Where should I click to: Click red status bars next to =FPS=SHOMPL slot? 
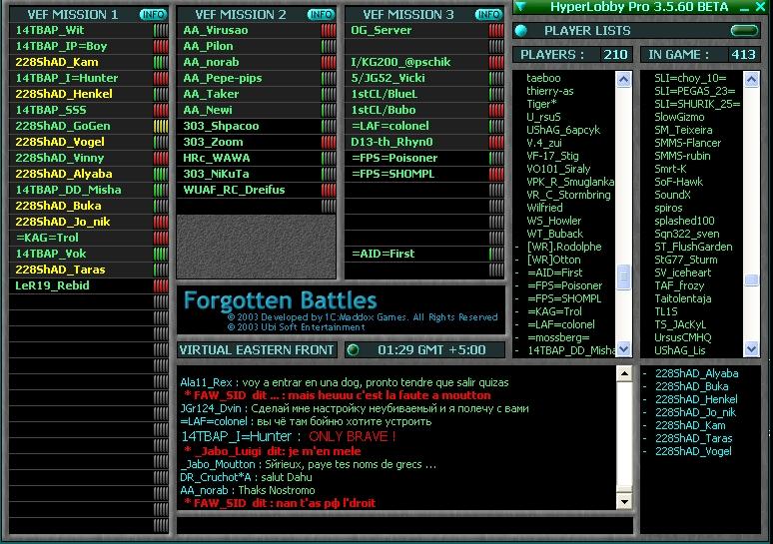click(496, 174)
